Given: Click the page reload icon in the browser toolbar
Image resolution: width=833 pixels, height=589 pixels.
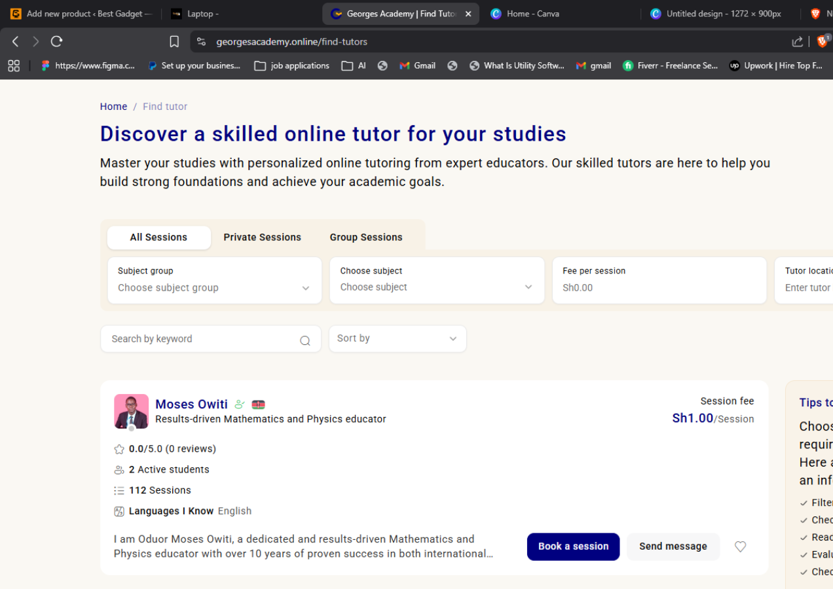Looking at the screenshot, I should click(57, 41).
